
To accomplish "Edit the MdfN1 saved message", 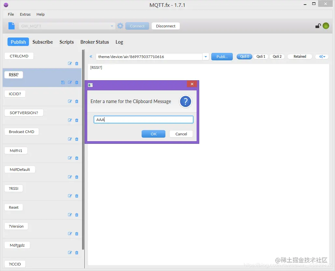I will 70,158.
